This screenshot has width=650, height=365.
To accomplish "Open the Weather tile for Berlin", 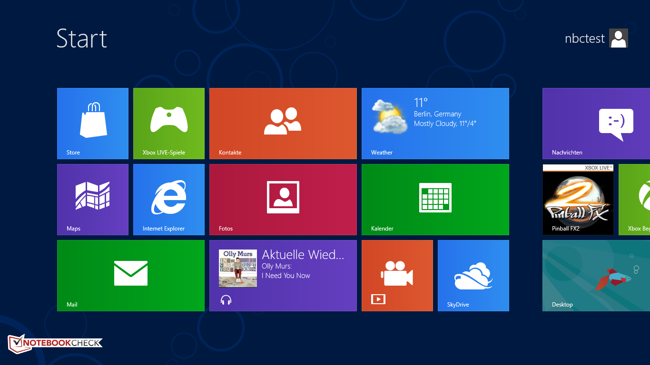I will pos(435,124).
